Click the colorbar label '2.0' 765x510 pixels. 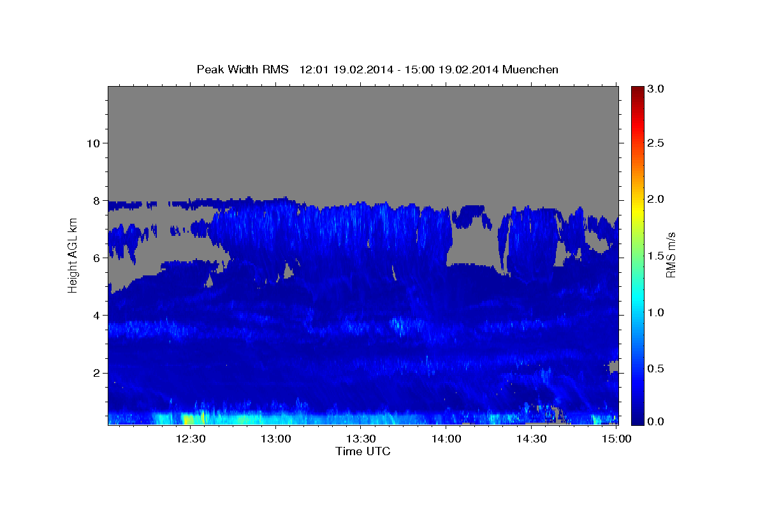tap(656, 199)
